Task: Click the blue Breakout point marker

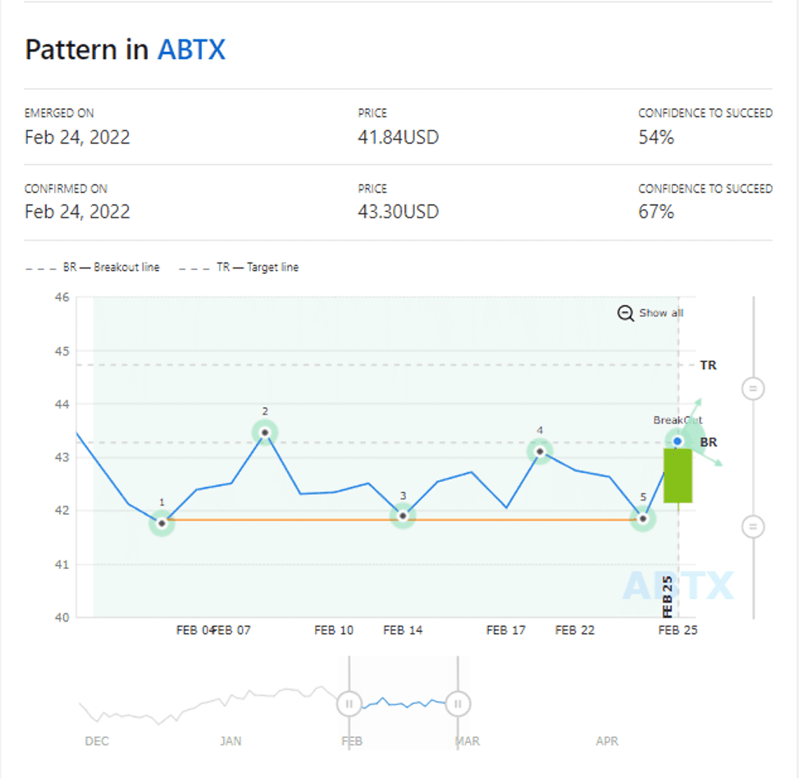Action: (x=678, y=442)
